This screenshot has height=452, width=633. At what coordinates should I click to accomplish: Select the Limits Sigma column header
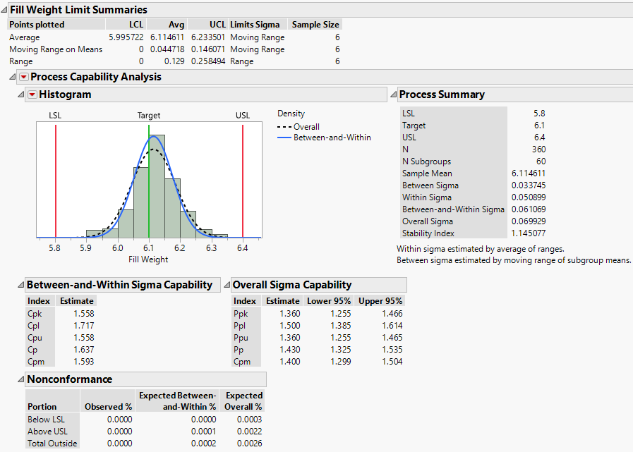click(255, 25)
